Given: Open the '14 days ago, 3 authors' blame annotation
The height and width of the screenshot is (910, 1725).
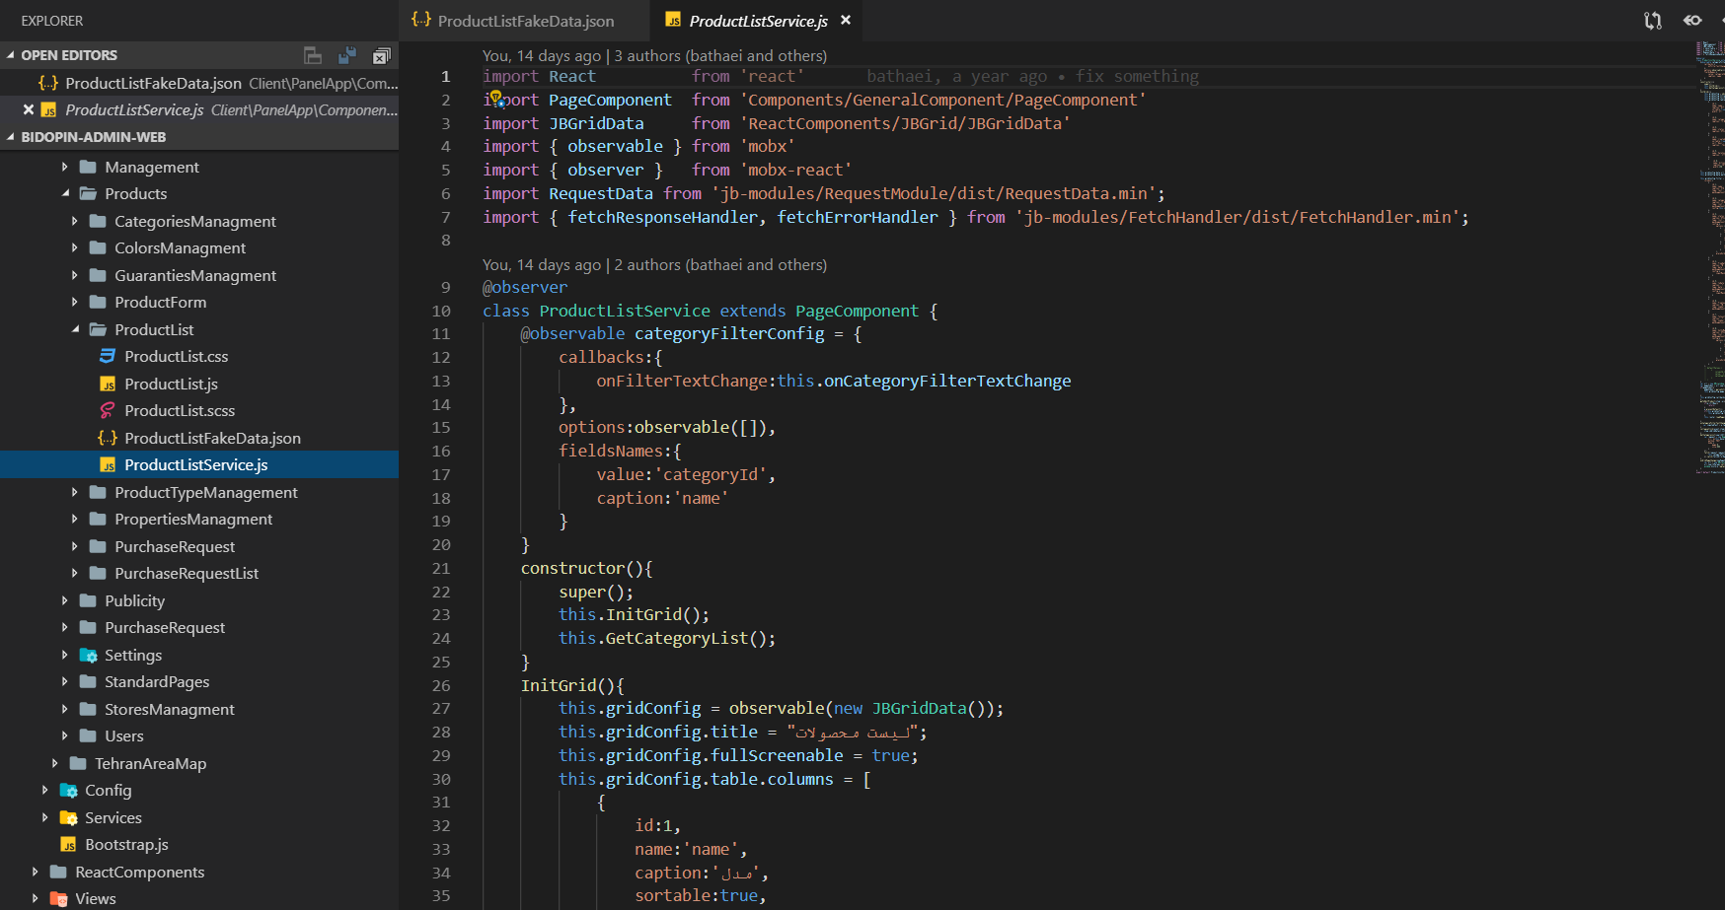Looking at the screenshot, I should point(654,55).
